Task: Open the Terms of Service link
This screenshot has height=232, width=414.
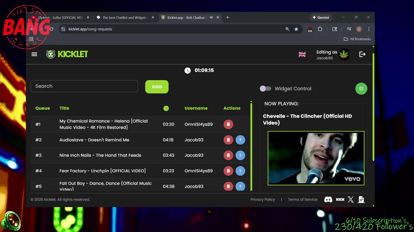Action: click(303, 199)
